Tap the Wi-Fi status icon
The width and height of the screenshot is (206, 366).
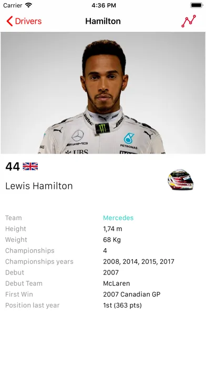tap(29, 5)
